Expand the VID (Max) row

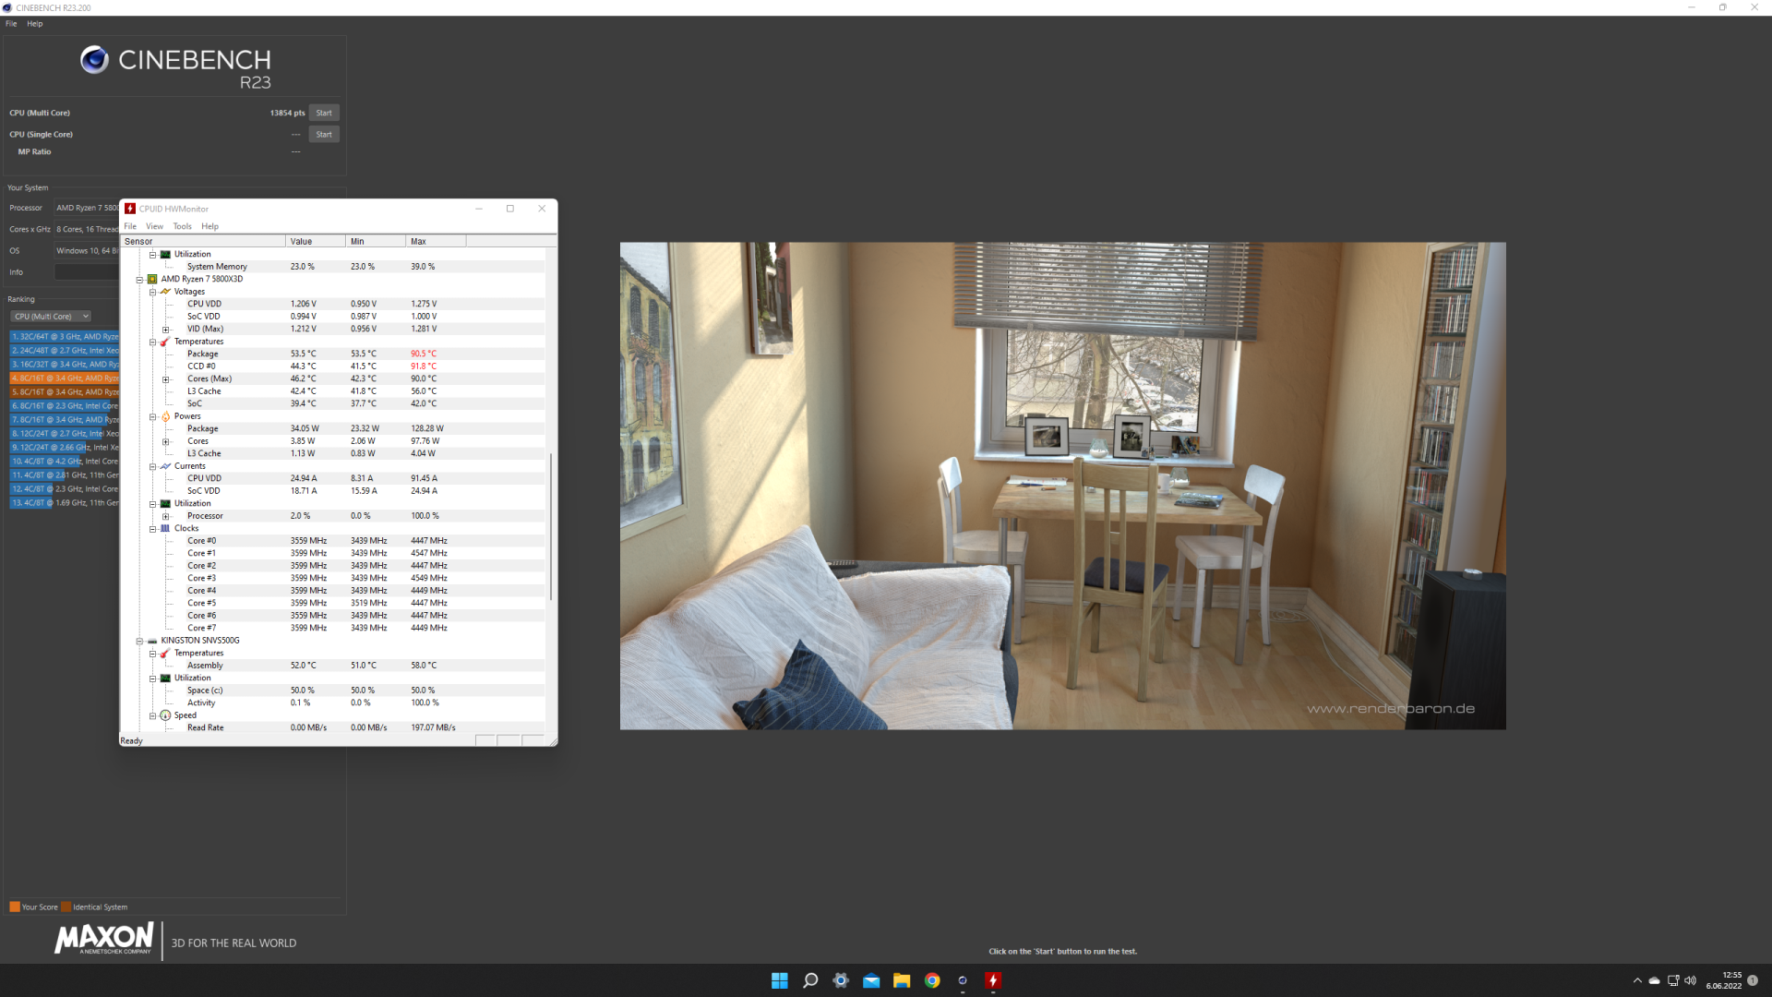166,330
